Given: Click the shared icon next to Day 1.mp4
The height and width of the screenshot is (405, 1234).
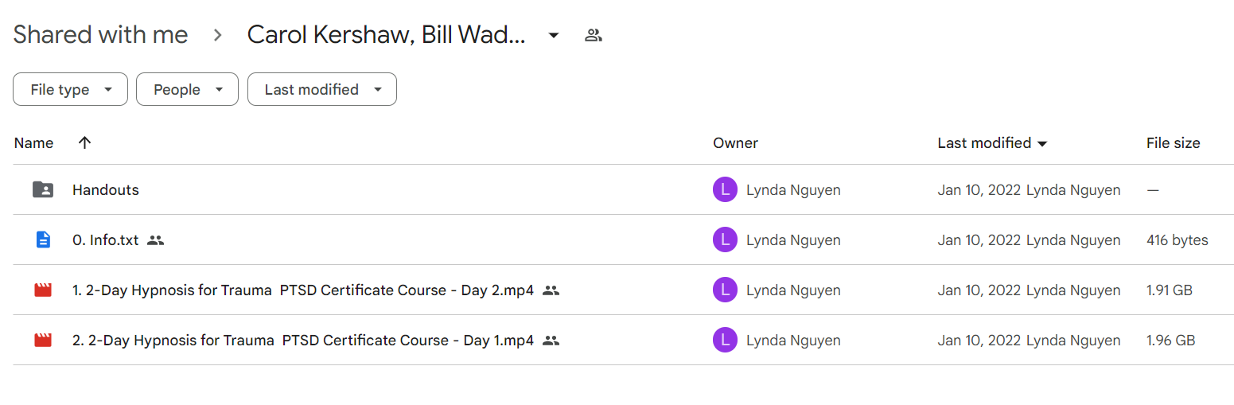Looking at the screenshot, I should coord(551,341).
